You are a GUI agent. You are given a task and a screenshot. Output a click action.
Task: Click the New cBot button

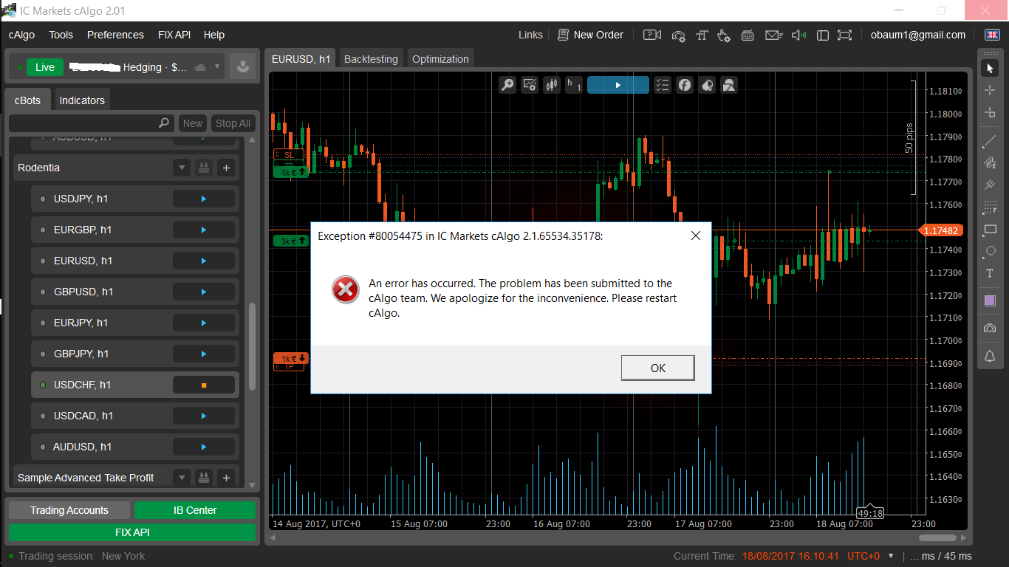pyautogui.click(x=193, y=123)
